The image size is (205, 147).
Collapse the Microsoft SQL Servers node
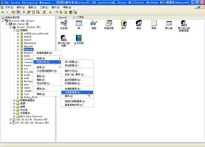coord(3,21)
